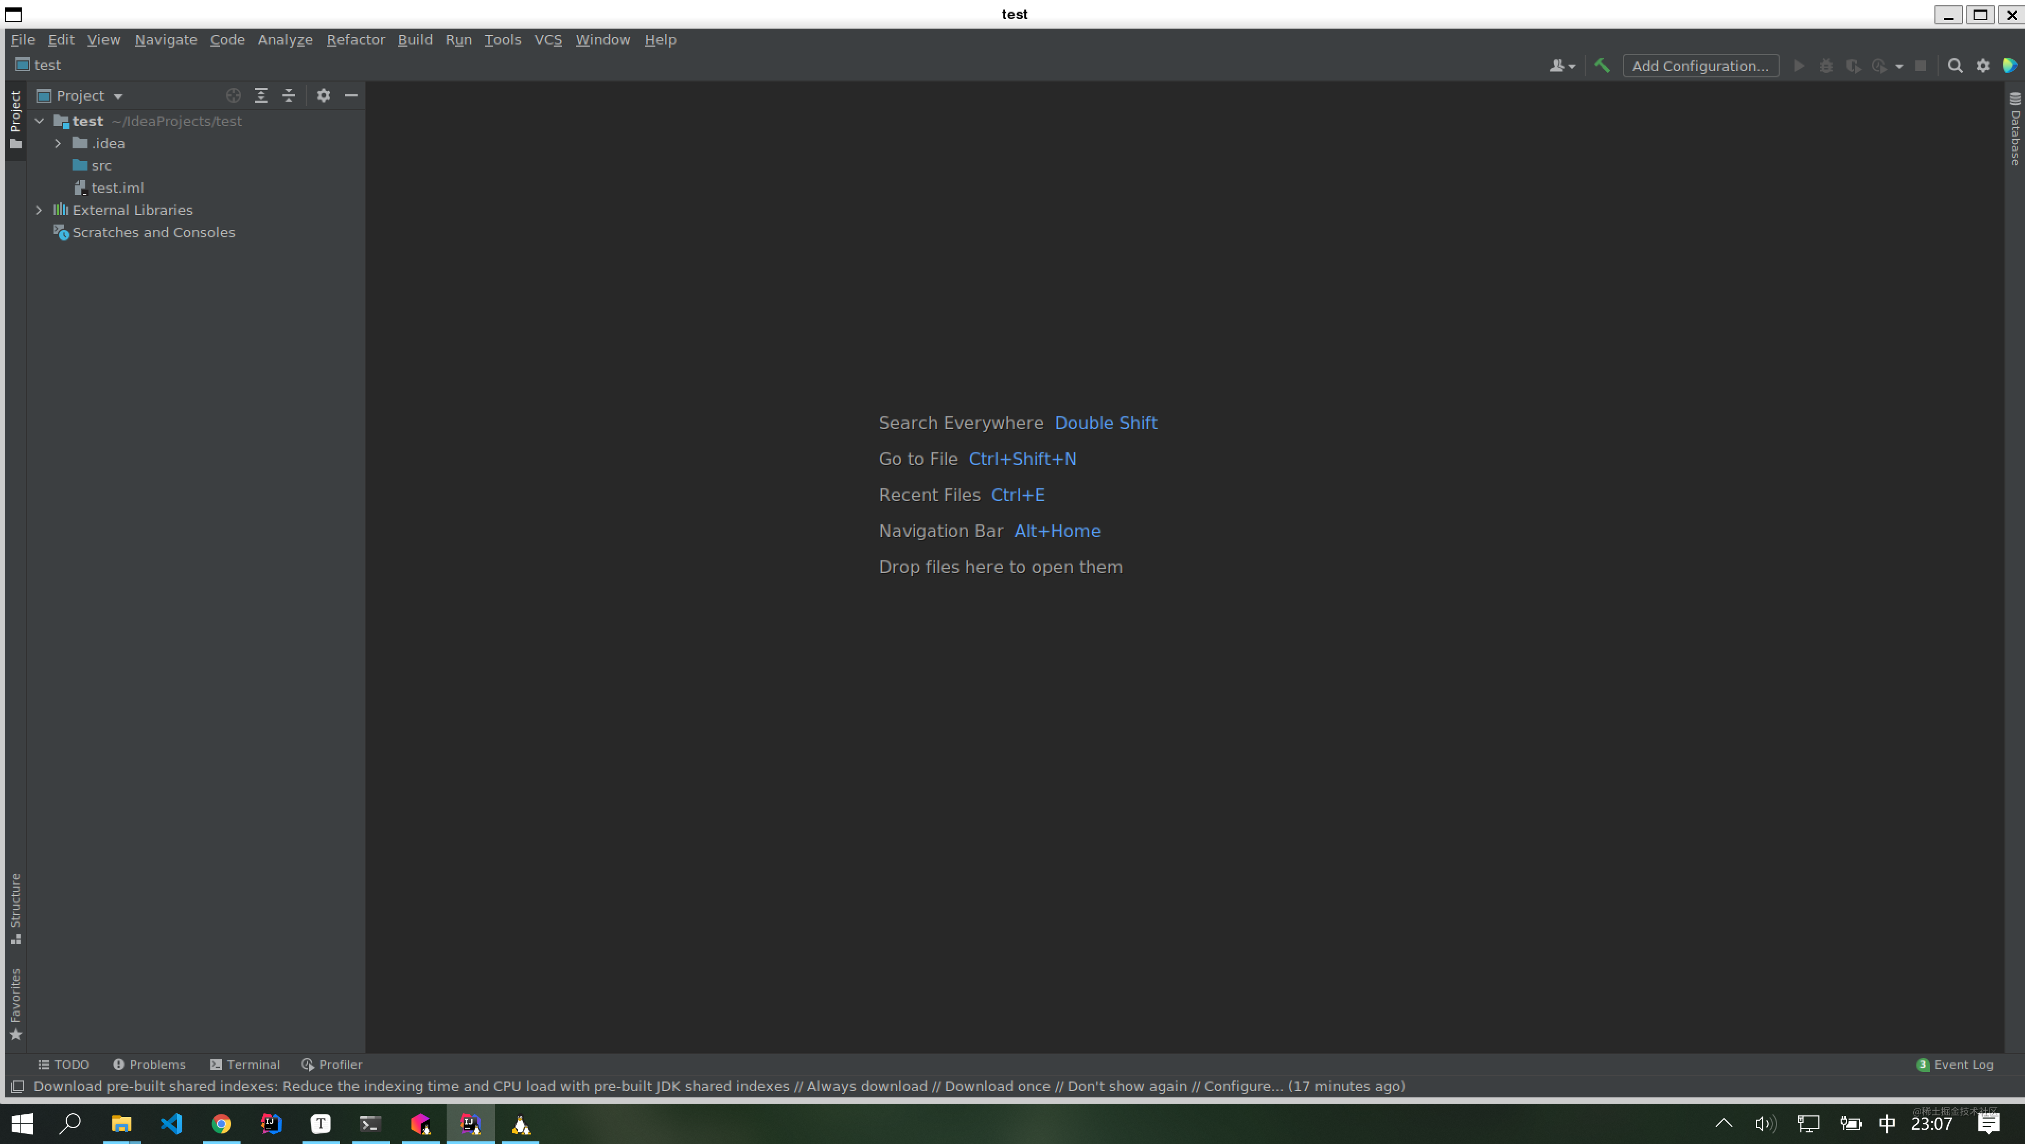Click the Select Opened File crosshair icon

pos(234,95)
